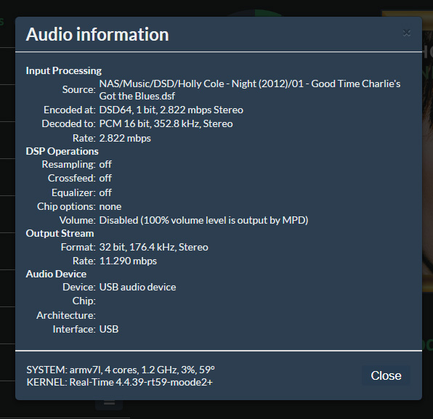Click the Interface 'USB' value

click(109, 329)
